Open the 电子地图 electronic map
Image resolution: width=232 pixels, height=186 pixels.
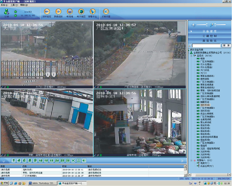coord(81,13)
